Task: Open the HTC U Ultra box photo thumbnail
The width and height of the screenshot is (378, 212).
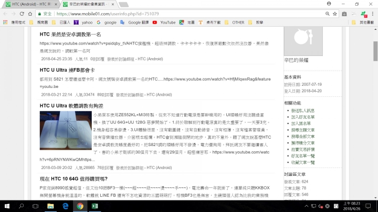Action: 66,130
